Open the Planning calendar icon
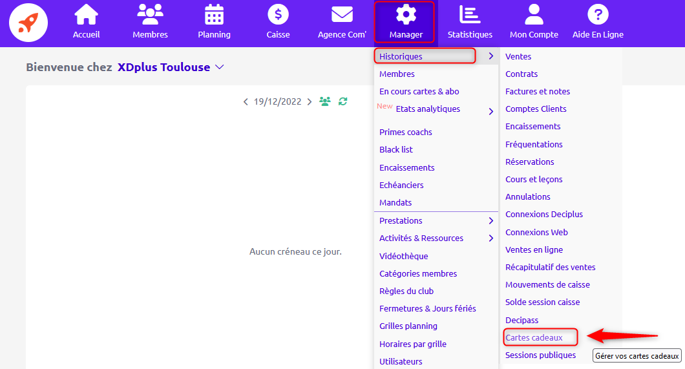Viewport: 685px width, 369px height. coord(214,14)
